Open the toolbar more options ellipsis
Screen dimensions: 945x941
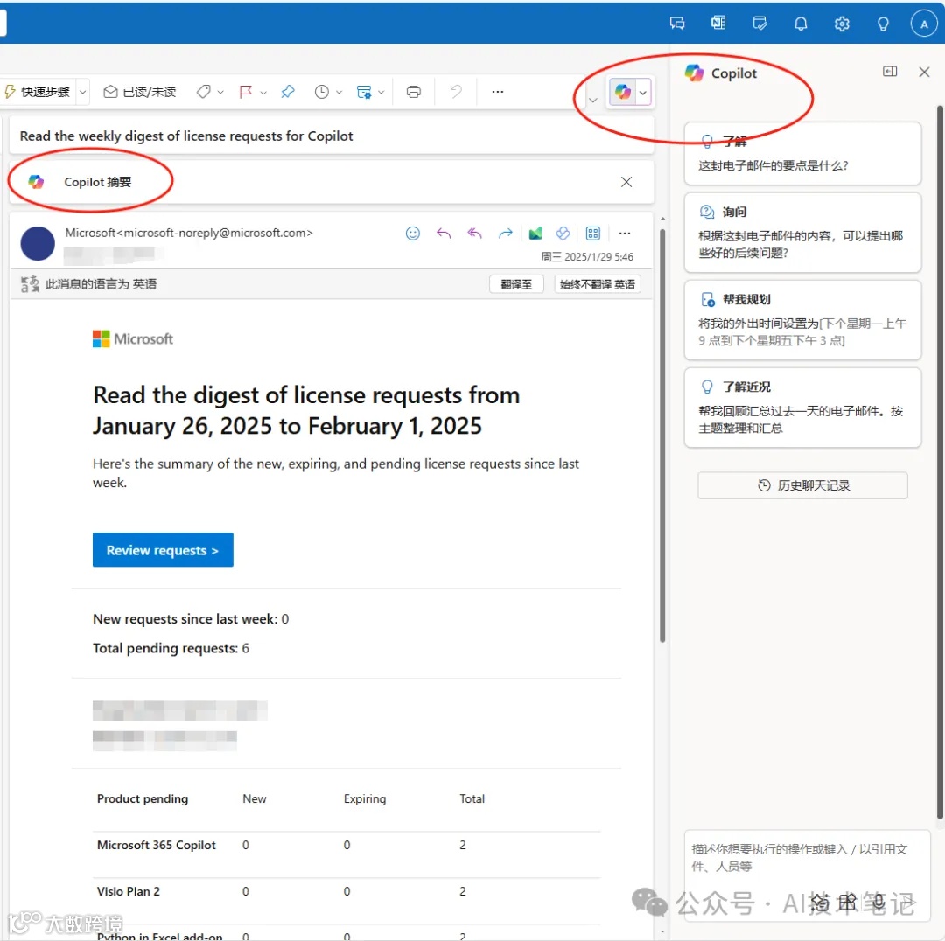pyautogui.click(x=497, y=92)
